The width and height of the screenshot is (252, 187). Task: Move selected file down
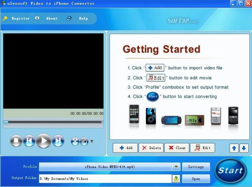point(244,148)
